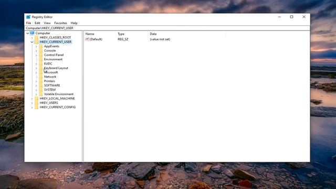The height and width of the screenshot is (189, 336).
Task: Select the HKEY_USERS label
Action: [x=49, y=103]
